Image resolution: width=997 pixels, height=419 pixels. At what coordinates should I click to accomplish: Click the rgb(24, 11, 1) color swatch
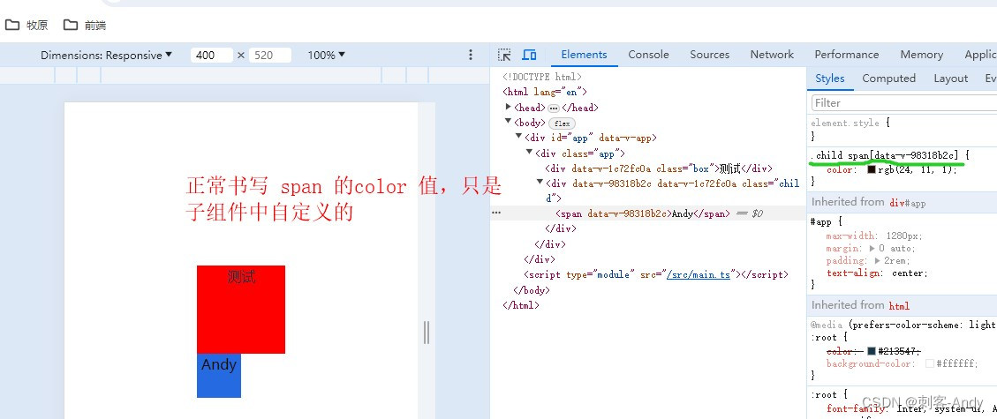point(872,170)
